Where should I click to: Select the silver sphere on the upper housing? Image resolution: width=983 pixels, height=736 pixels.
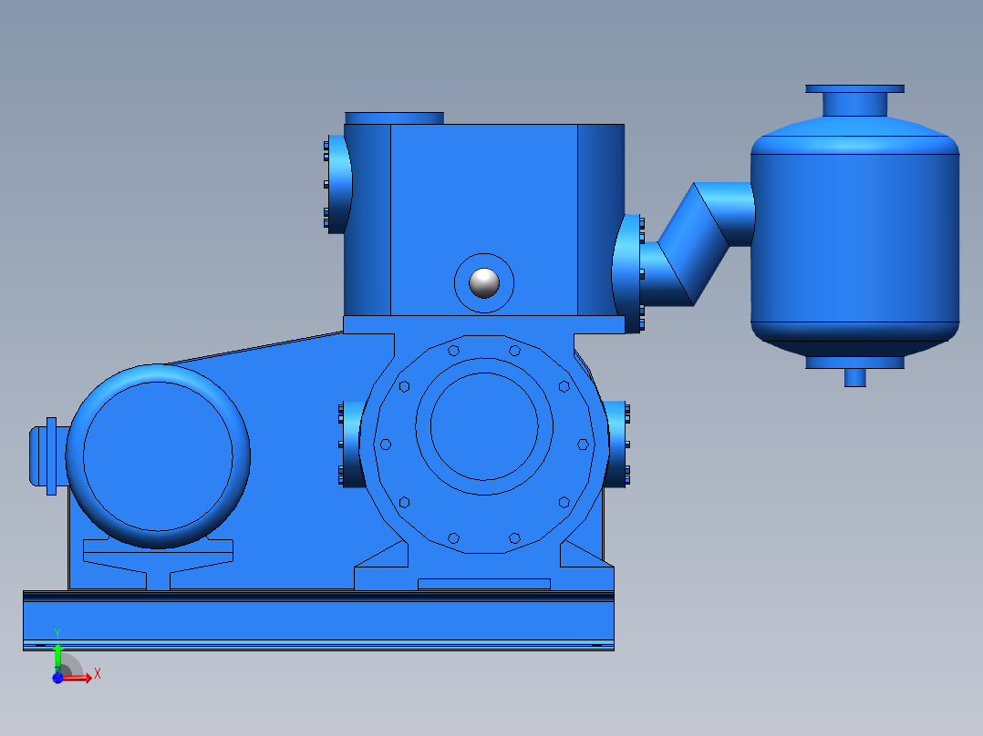tap(484, 282)
